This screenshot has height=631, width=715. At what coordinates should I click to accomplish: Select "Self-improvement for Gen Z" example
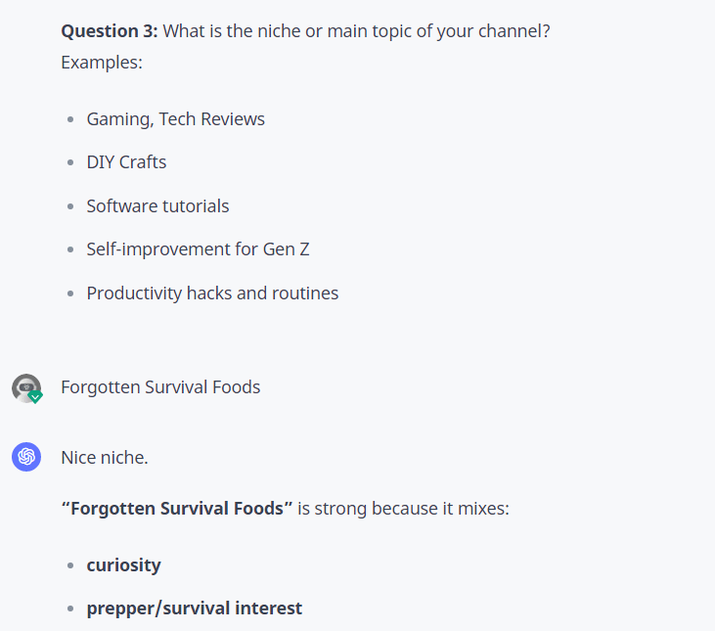(x=198, y=249)
